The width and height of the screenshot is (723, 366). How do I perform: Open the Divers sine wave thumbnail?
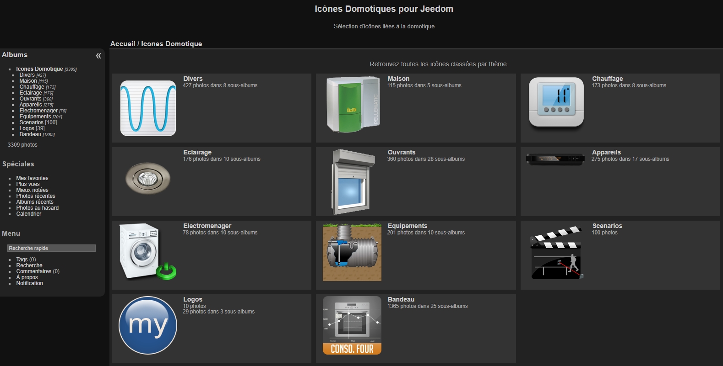click(148, 108)
